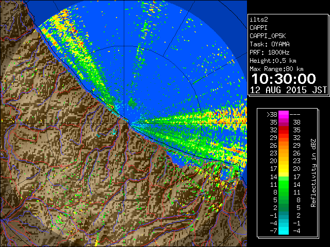Screen dimensions: 330x247
Task: Click the '---' legend upper bound label
Action: (x=295, y=115)
